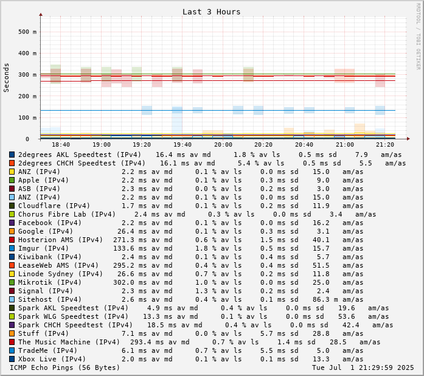Click the 'Xbox Live (IPv4)' legend label
This screenshot has height=376, width=424.
[x=52, y=359]
